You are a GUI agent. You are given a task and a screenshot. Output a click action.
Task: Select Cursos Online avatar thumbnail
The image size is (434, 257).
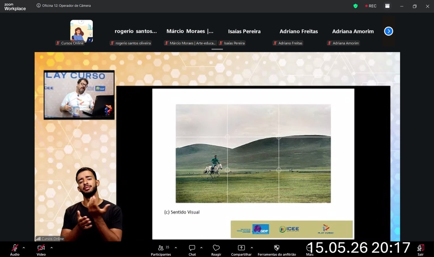(x=81, y=31)
